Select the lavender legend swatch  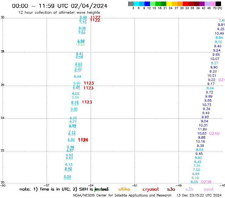(207, 4)
